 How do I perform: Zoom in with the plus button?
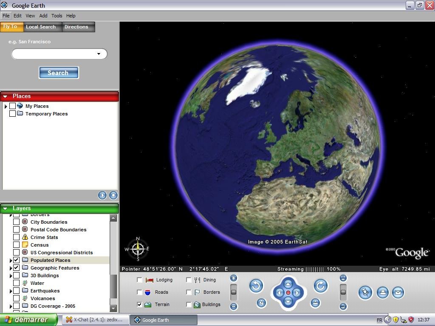click(x=234, y=278)
